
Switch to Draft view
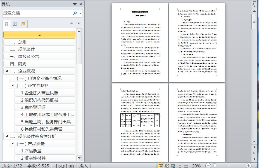(x=186, y=166)
